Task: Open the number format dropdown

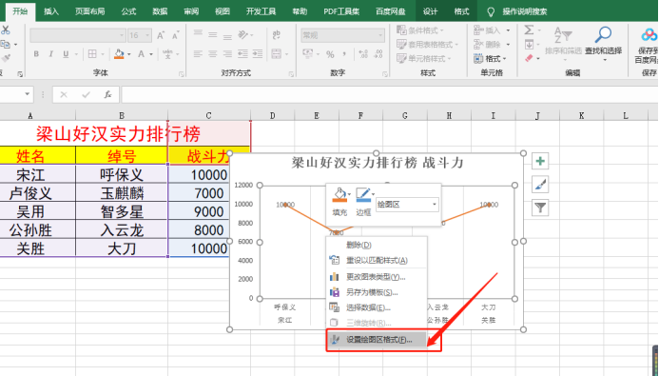Action: tap(380, 35)
